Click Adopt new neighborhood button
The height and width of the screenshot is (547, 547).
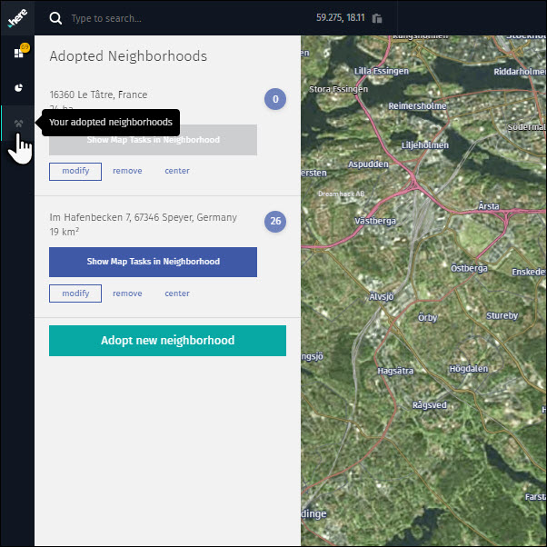(x=167, y=341)
